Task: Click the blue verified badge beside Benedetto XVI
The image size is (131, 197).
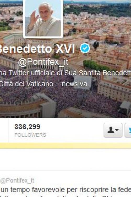Action: (x=85, y=48)
